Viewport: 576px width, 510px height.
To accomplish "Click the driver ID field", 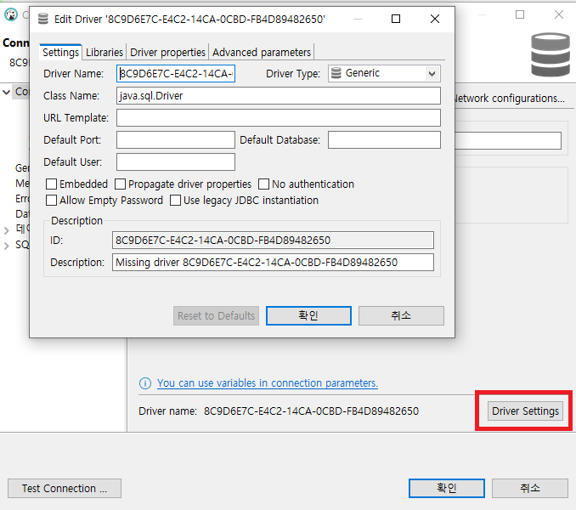I will [x=273, y=241].
